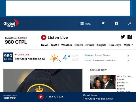The image size is (136, 102).
Task: Read Nick Gordon former partner headline
Action: [x=124, y=84]
